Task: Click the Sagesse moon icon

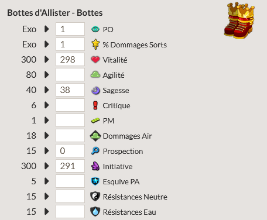Action: click(95, 90)
